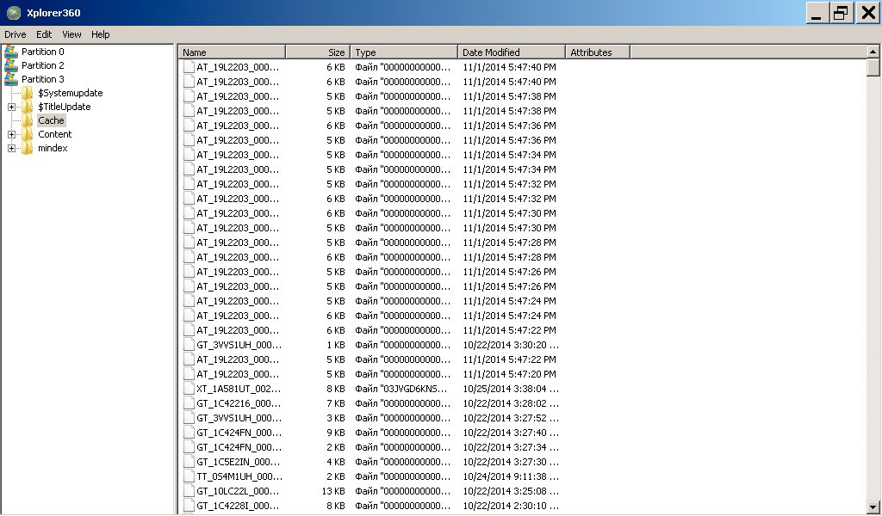This screenshot has width=882, height=516.
Task: Click file icon of XT_1A581UT_002 row
Action: tap(189, 389)
